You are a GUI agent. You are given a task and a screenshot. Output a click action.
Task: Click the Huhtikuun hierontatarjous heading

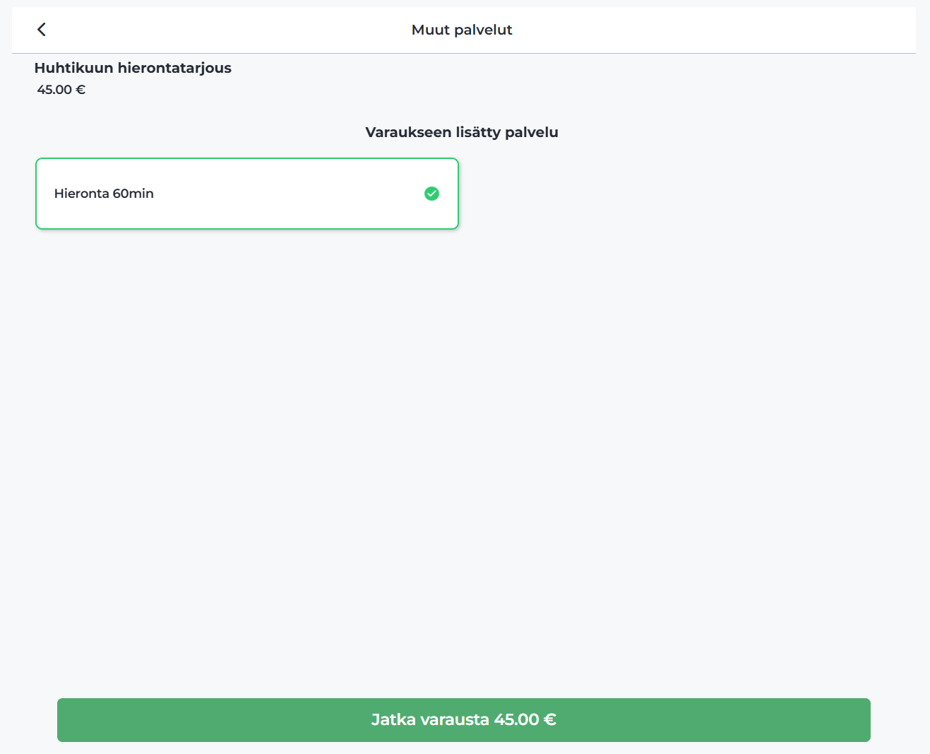(133, 68)
